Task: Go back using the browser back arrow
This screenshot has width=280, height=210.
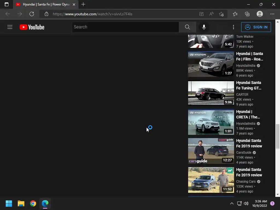Action: [8, 14]
